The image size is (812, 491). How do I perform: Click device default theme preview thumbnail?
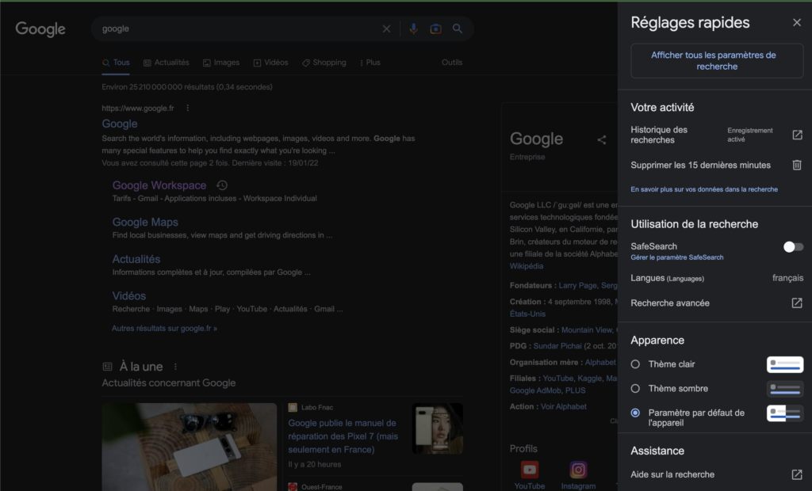click(x=785, y=413)
